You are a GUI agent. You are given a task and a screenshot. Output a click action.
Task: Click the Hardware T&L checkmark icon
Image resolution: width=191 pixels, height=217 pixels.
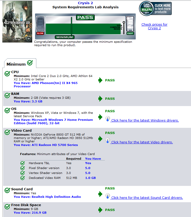pos(23,163)
